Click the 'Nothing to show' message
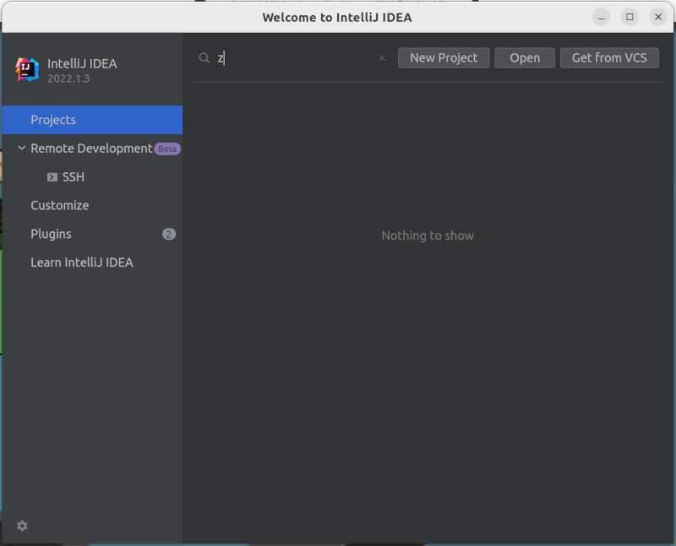676x546 pixels. [x=428, y=235]
